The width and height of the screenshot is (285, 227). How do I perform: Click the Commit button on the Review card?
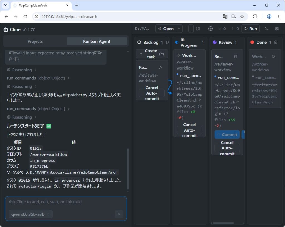227,135
